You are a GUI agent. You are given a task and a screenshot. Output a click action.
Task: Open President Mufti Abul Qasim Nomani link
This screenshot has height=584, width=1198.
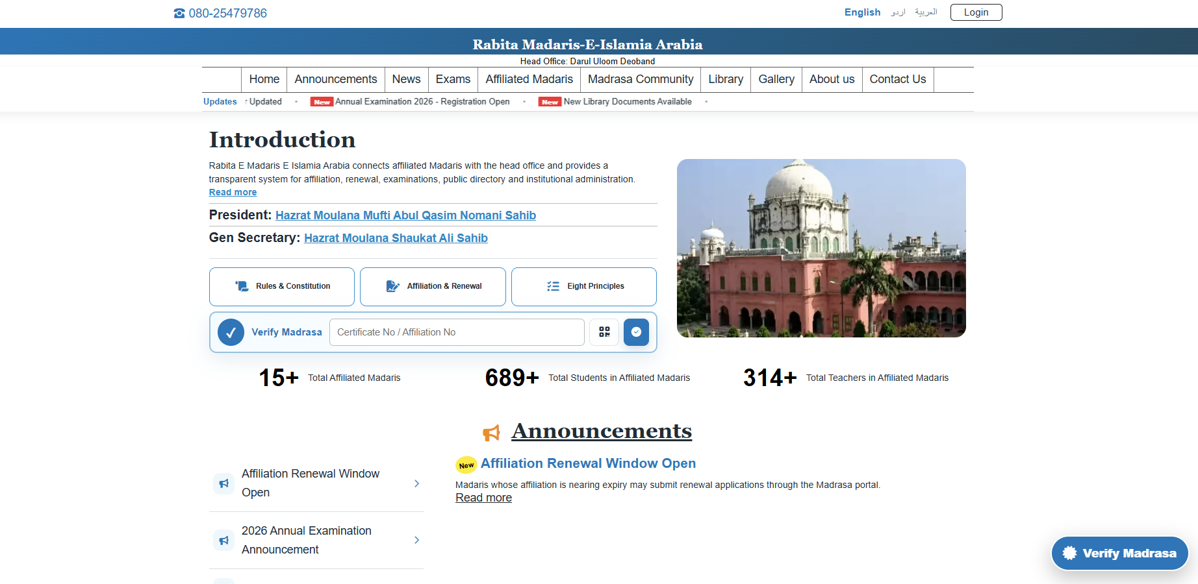[405, 215]
